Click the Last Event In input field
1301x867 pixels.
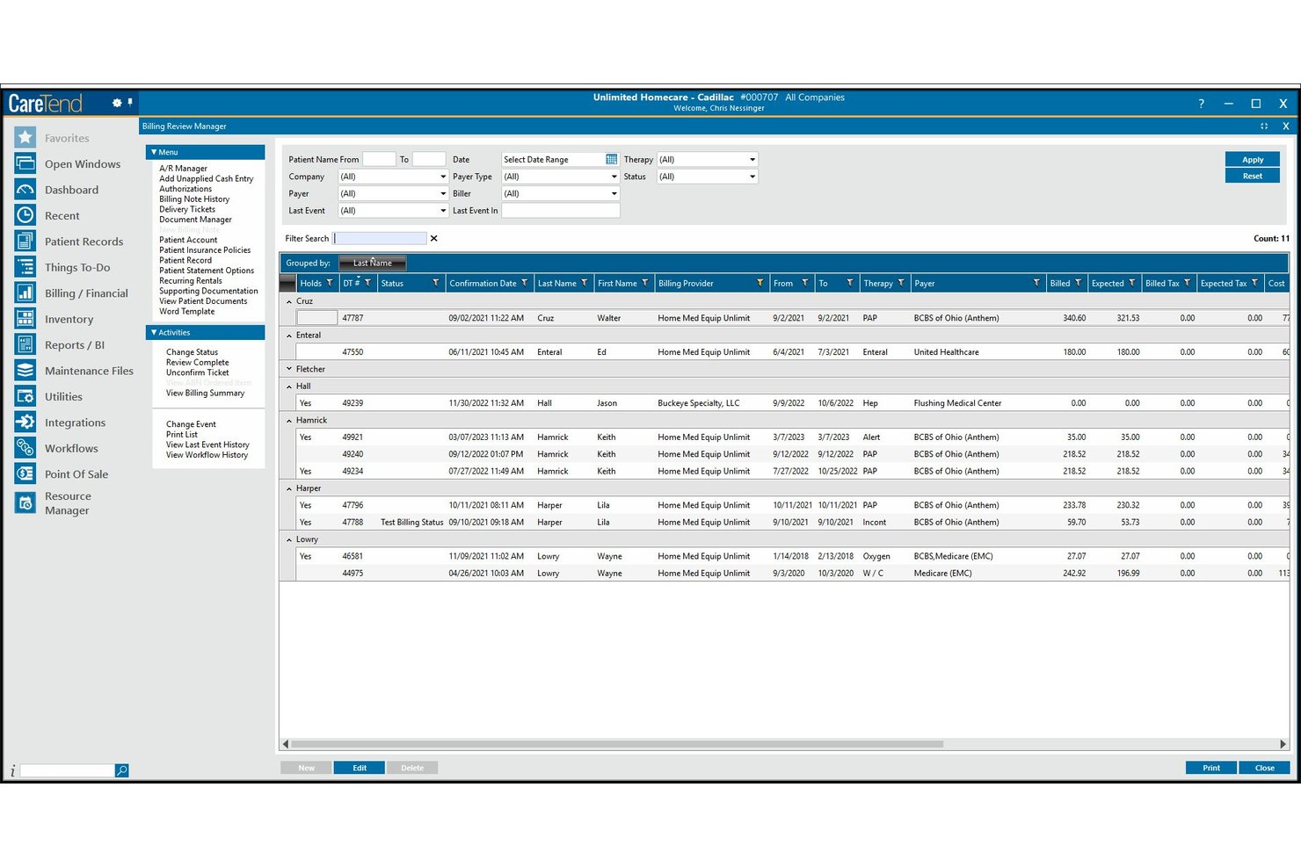click(560, 211)
